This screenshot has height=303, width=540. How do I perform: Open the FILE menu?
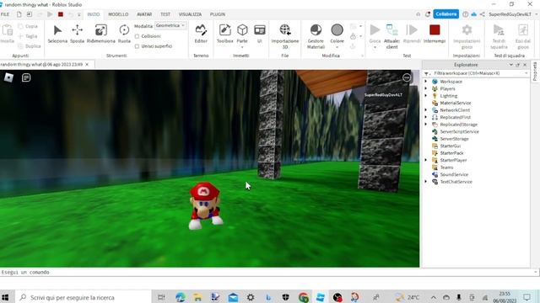click(5, 14)
